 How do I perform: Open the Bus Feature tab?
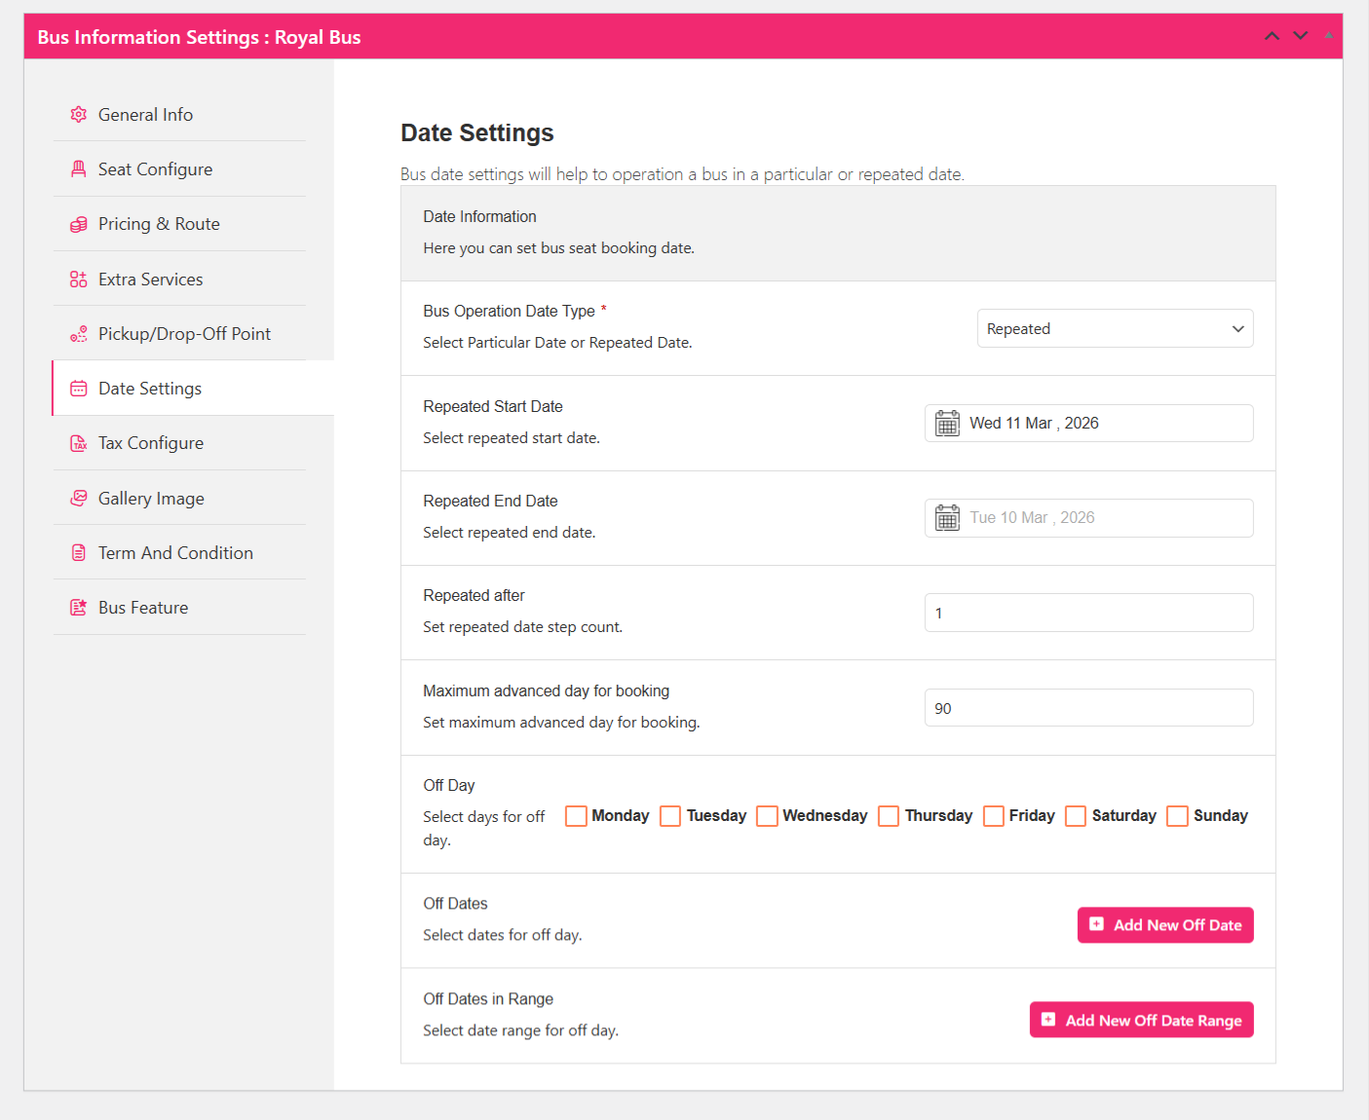(x=143, y=608)
